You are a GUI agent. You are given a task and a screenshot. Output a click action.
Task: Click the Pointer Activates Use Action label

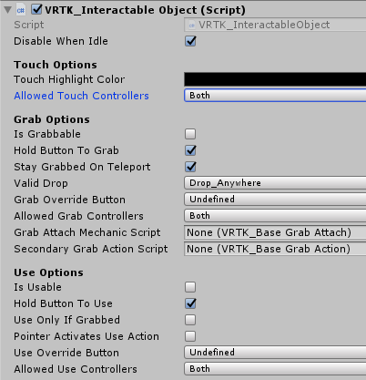coord(86,336)
